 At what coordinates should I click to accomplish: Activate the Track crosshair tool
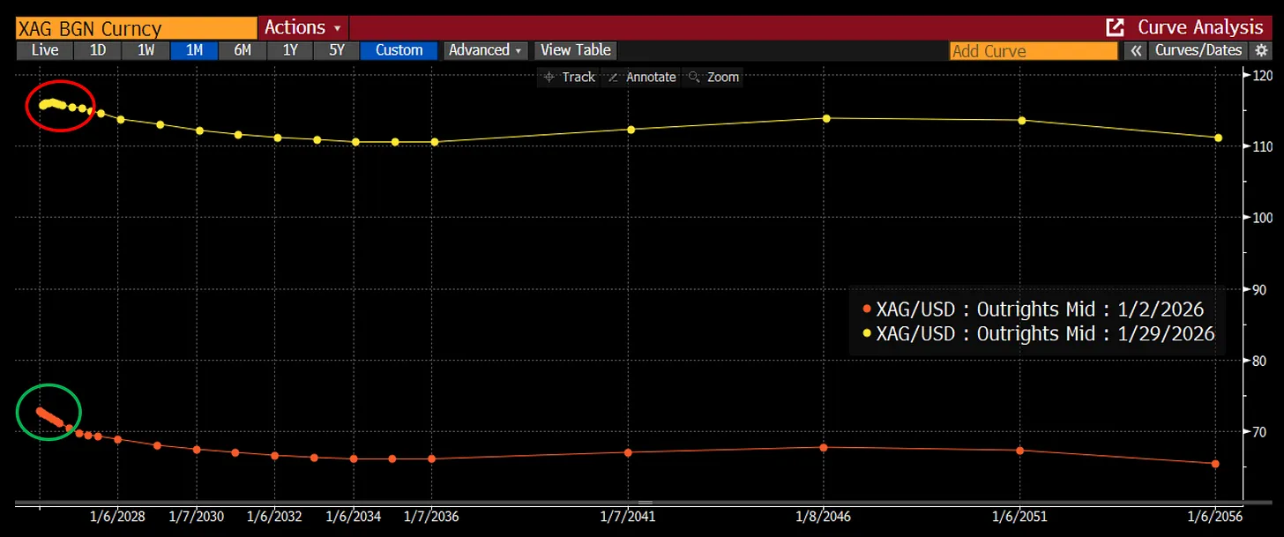[569, 77]
